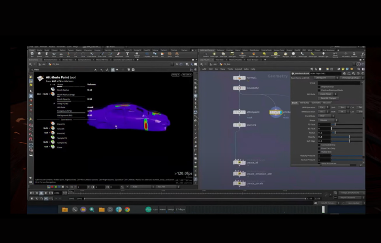Viewport: 381px width, 243px height.
Task: Enable the Display Group checkbox
Action: tap(319, 87)
